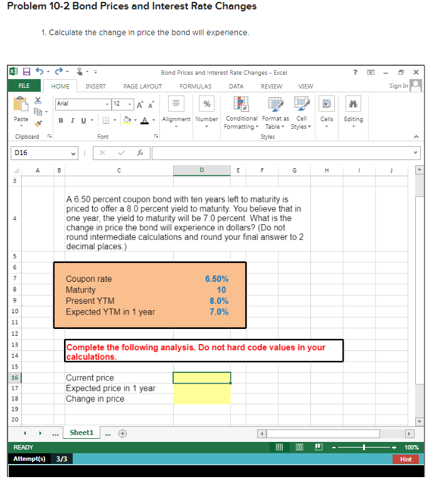Open Fill Color dropdown arrow
Screen dimensions: 444x484
tap(135, 121)
